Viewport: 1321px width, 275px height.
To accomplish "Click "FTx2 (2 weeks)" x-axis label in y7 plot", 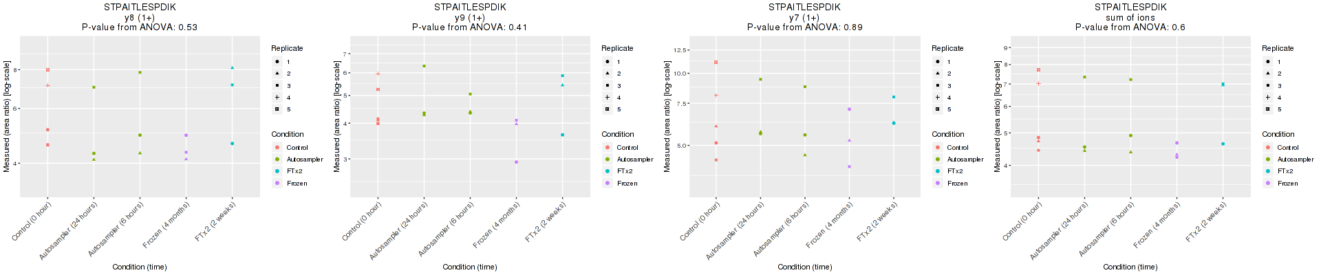I will 877,221.
